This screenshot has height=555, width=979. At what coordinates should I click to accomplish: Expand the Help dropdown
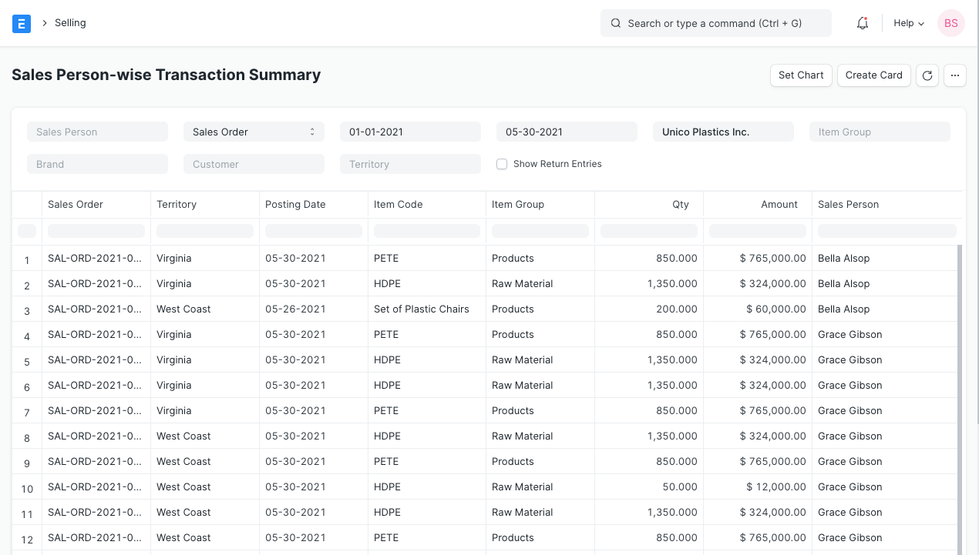pyautogui.click(x=907, y=23)
